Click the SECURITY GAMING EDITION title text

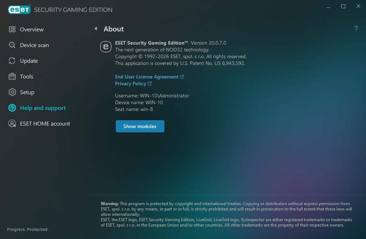pos(73,10)
